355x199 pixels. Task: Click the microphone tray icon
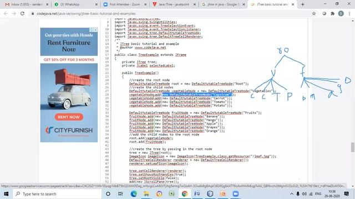[298, 194]
